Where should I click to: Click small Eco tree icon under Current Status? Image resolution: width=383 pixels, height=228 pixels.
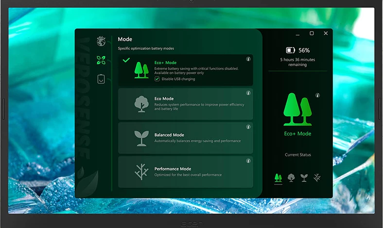291,178
